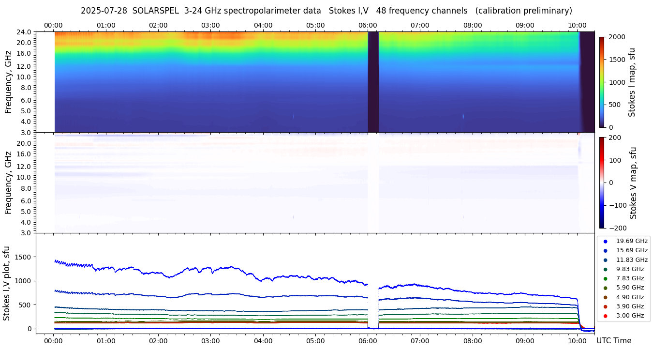Click the 19.69 GHz legend marker dot
This screenshot has height=351, width=653.
point(605,241)
